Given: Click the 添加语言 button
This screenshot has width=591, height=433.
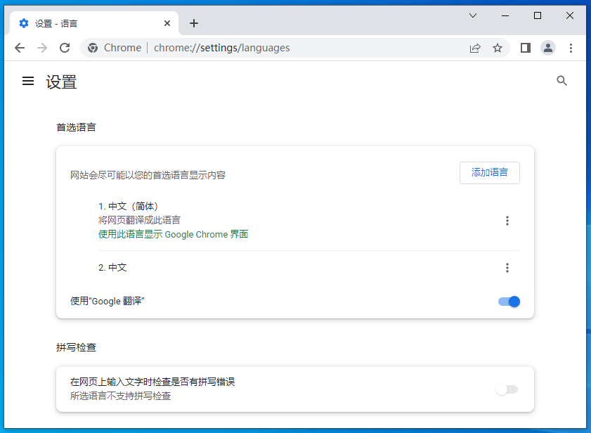Looking at the screenshot, I should [490, 173].
